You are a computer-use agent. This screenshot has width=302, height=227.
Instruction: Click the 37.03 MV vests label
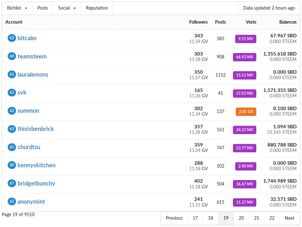244,93
